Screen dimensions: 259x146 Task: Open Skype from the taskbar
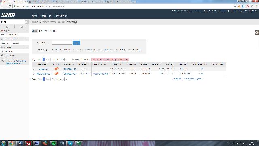(70, 143)
